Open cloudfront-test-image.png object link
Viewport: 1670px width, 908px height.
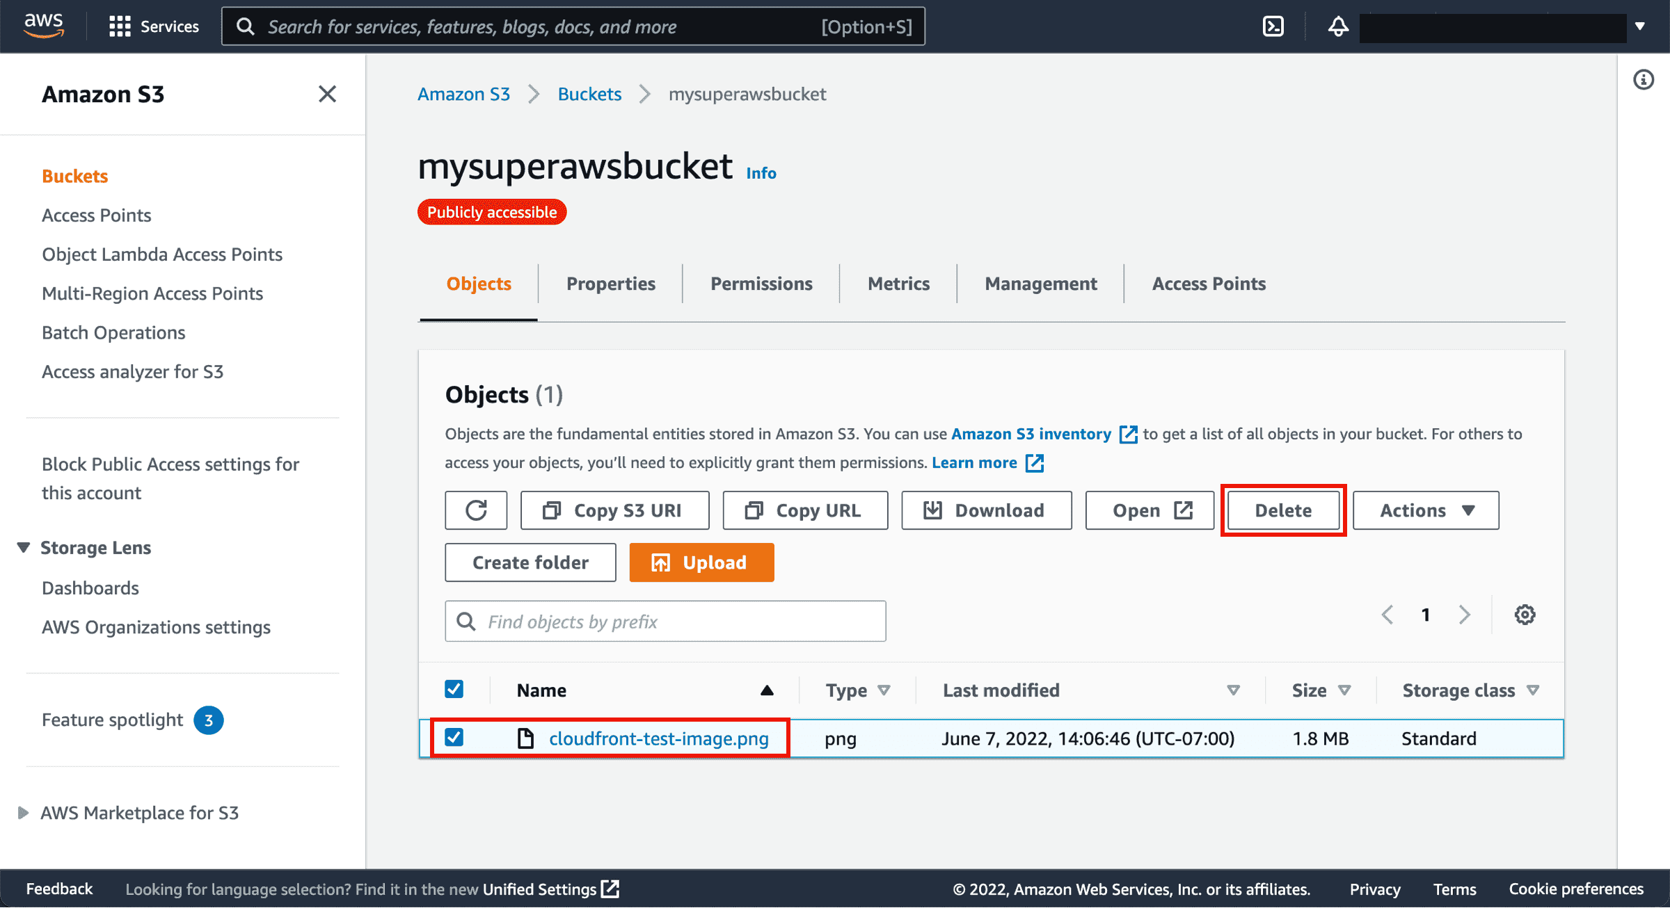[658, 738]
